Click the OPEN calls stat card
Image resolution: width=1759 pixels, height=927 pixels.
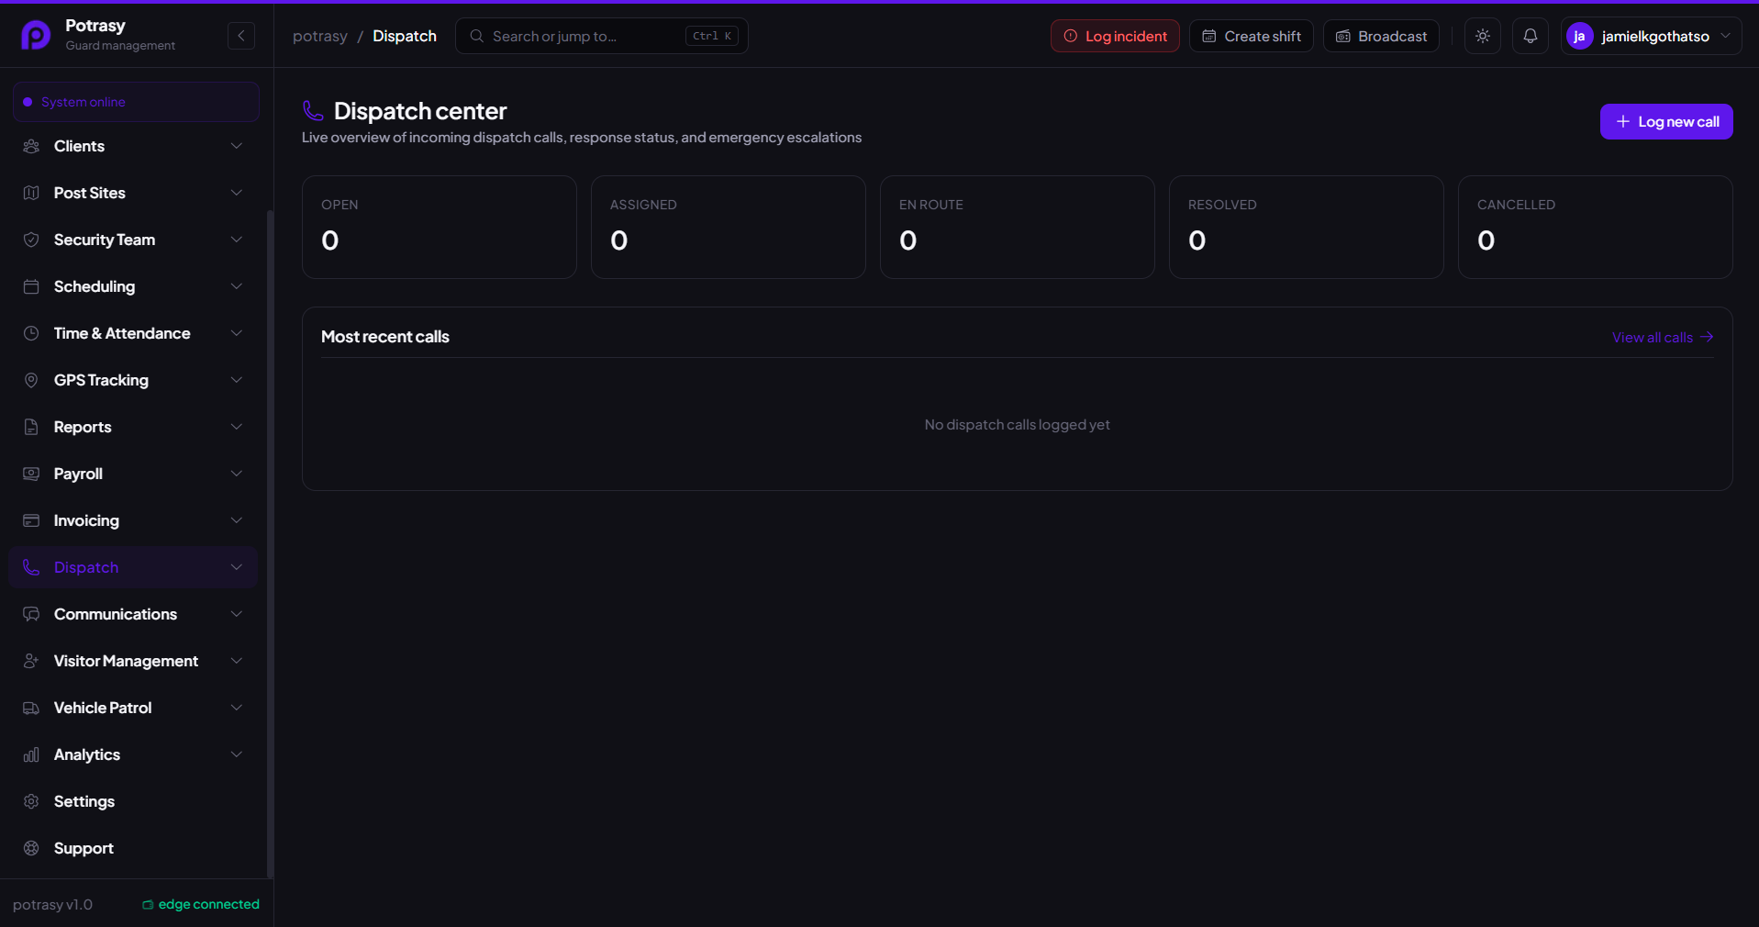coord(439,227)
